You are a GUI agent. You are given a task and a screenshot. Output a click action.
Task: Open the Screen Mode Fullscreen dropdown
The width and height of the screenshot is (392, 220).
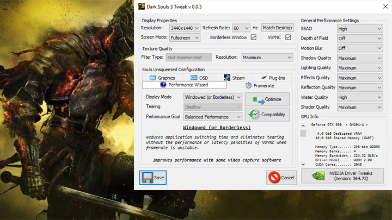(x=187, y=37)
